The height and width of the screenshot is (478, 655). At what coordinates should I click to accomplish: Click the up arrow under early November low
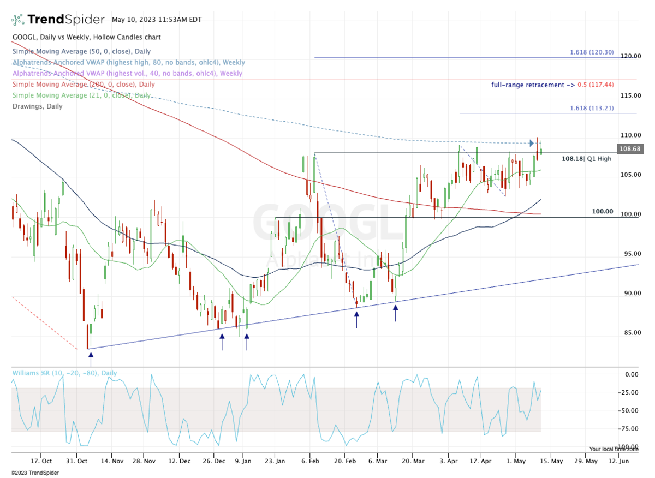click(x=91, y=359)
